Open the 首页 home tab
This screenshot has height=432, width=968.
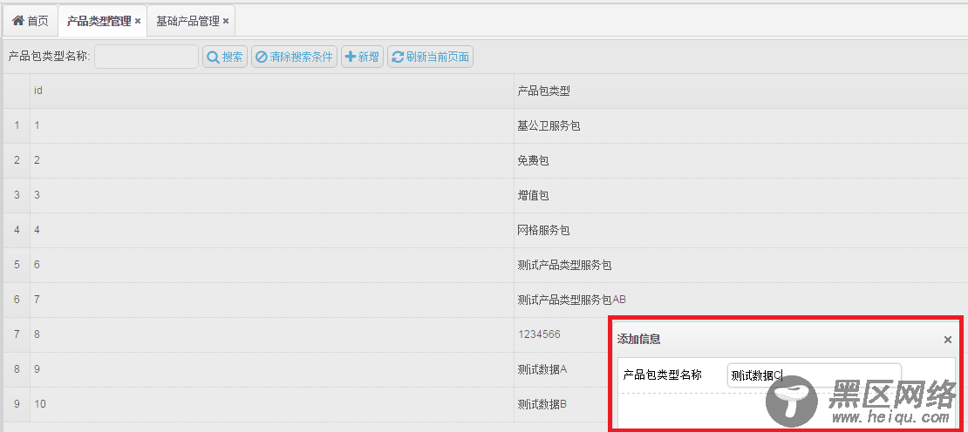coord(31,21)
